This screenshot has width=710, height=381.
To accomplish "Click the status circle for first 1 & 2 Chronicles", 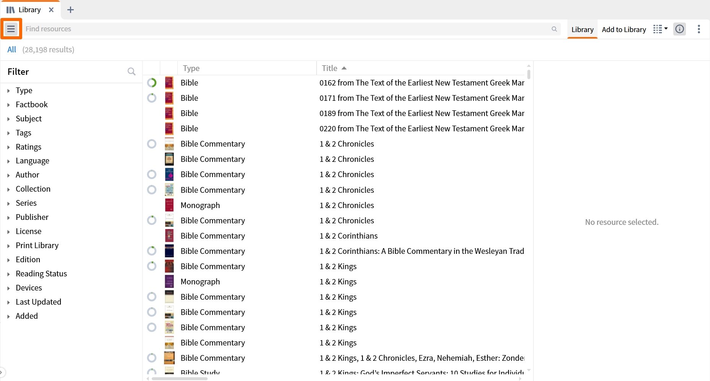I will point(152,144).
